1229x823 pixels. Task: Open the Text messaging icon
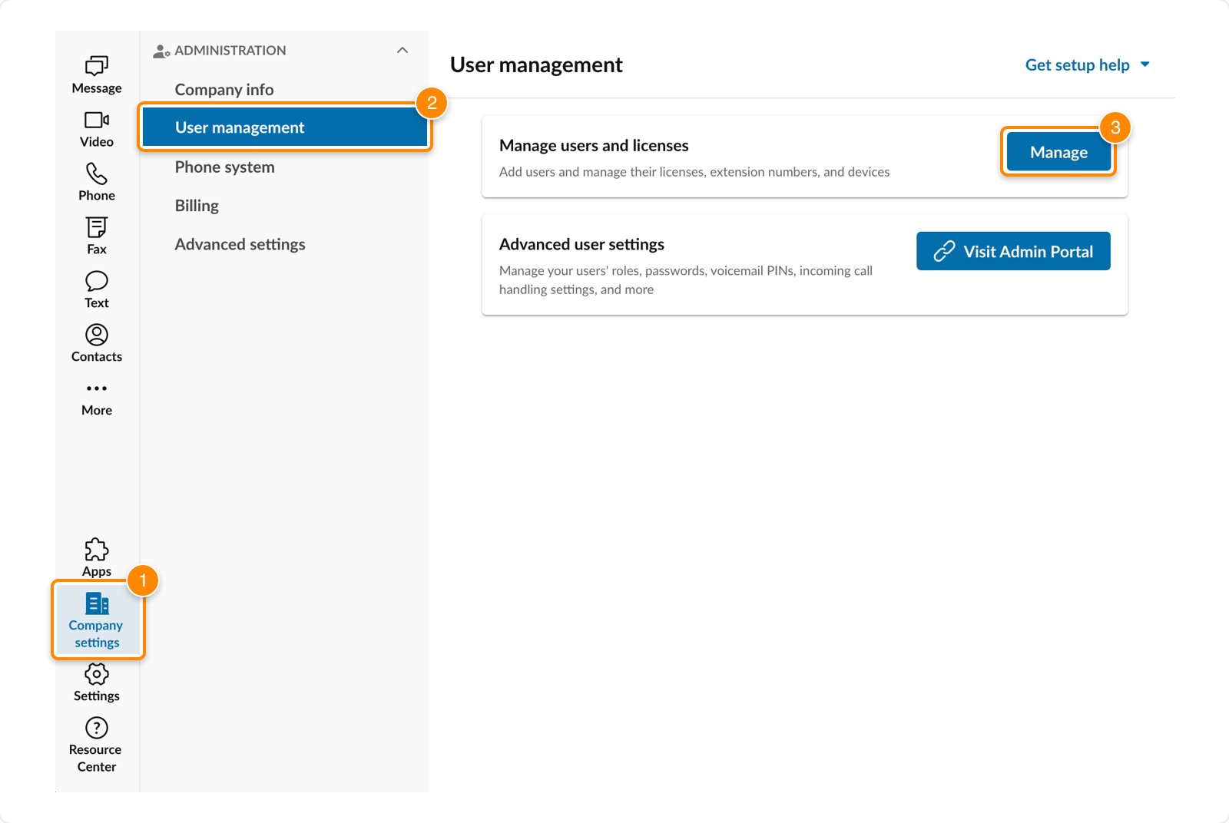(x=97, y=281)
